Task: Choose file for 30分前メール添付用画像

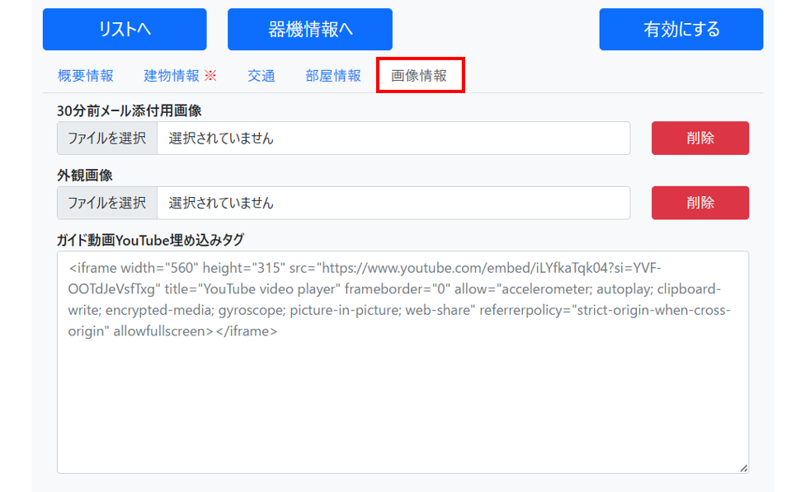Action: click(107, 138)
